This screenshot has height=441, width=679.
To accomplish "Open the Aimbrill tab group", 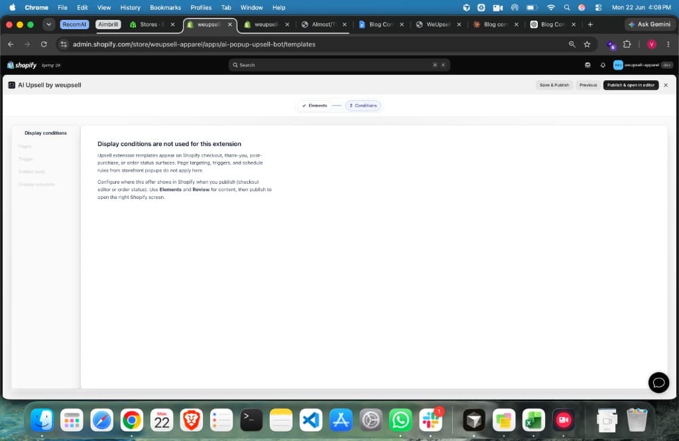I will click(x=108, y=25).
